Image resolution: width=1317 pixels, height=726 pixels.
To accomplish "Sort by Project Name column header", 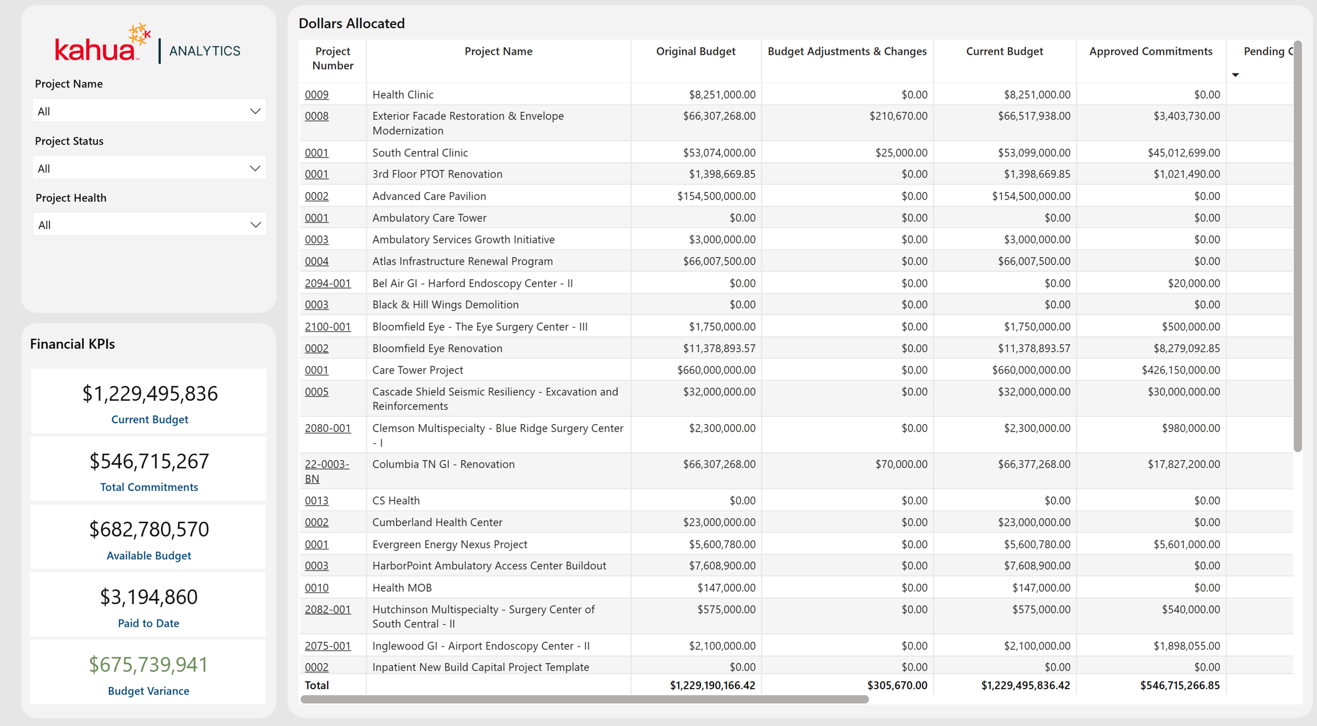I will [498, 51].
